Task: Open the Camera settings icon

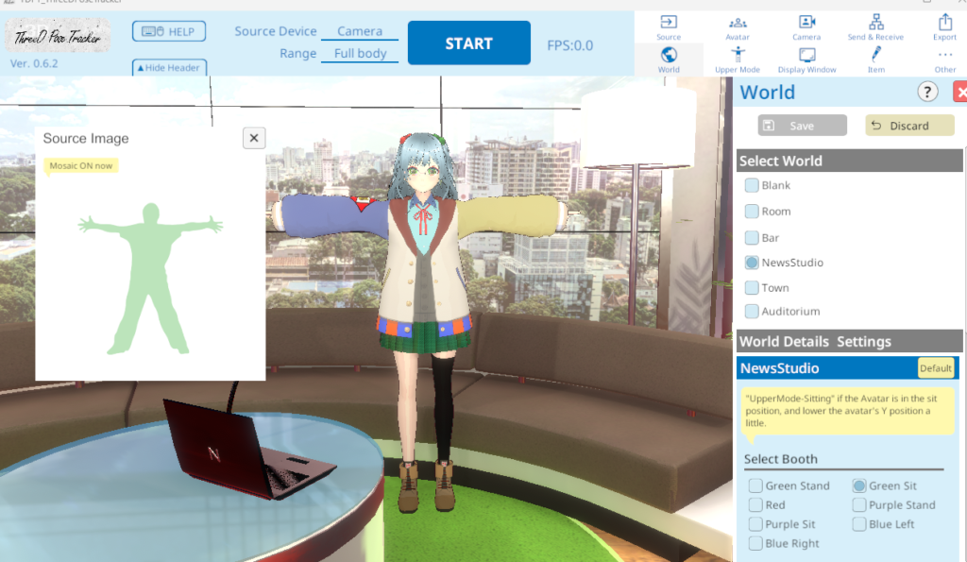Action: click(806, 27)
